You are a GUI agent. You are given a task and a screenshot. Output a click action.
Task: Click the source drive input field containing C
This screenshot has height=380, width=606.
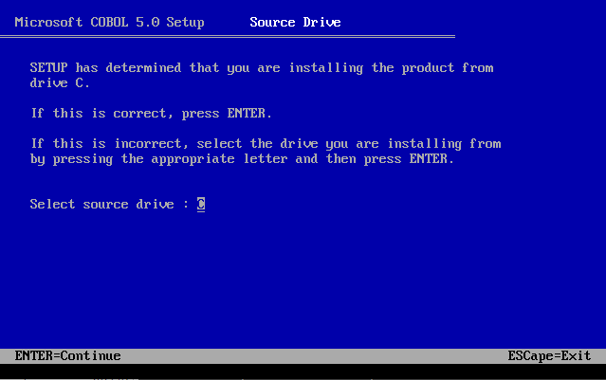point(201,204)
